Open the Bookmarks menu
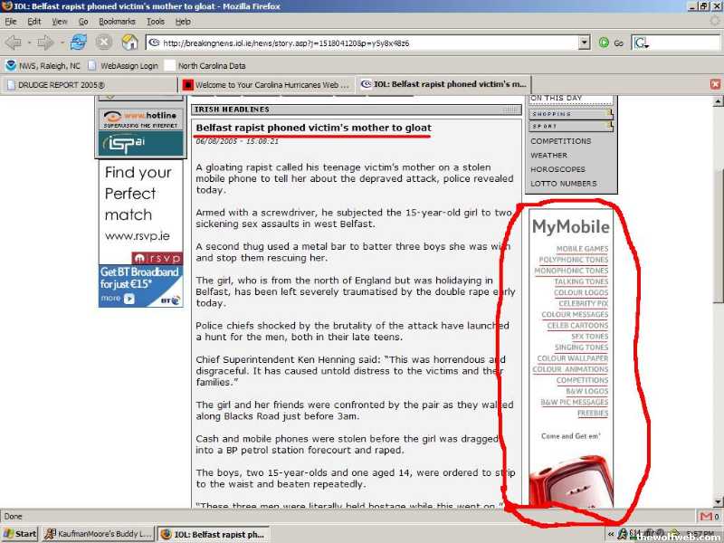 [116, 21]
